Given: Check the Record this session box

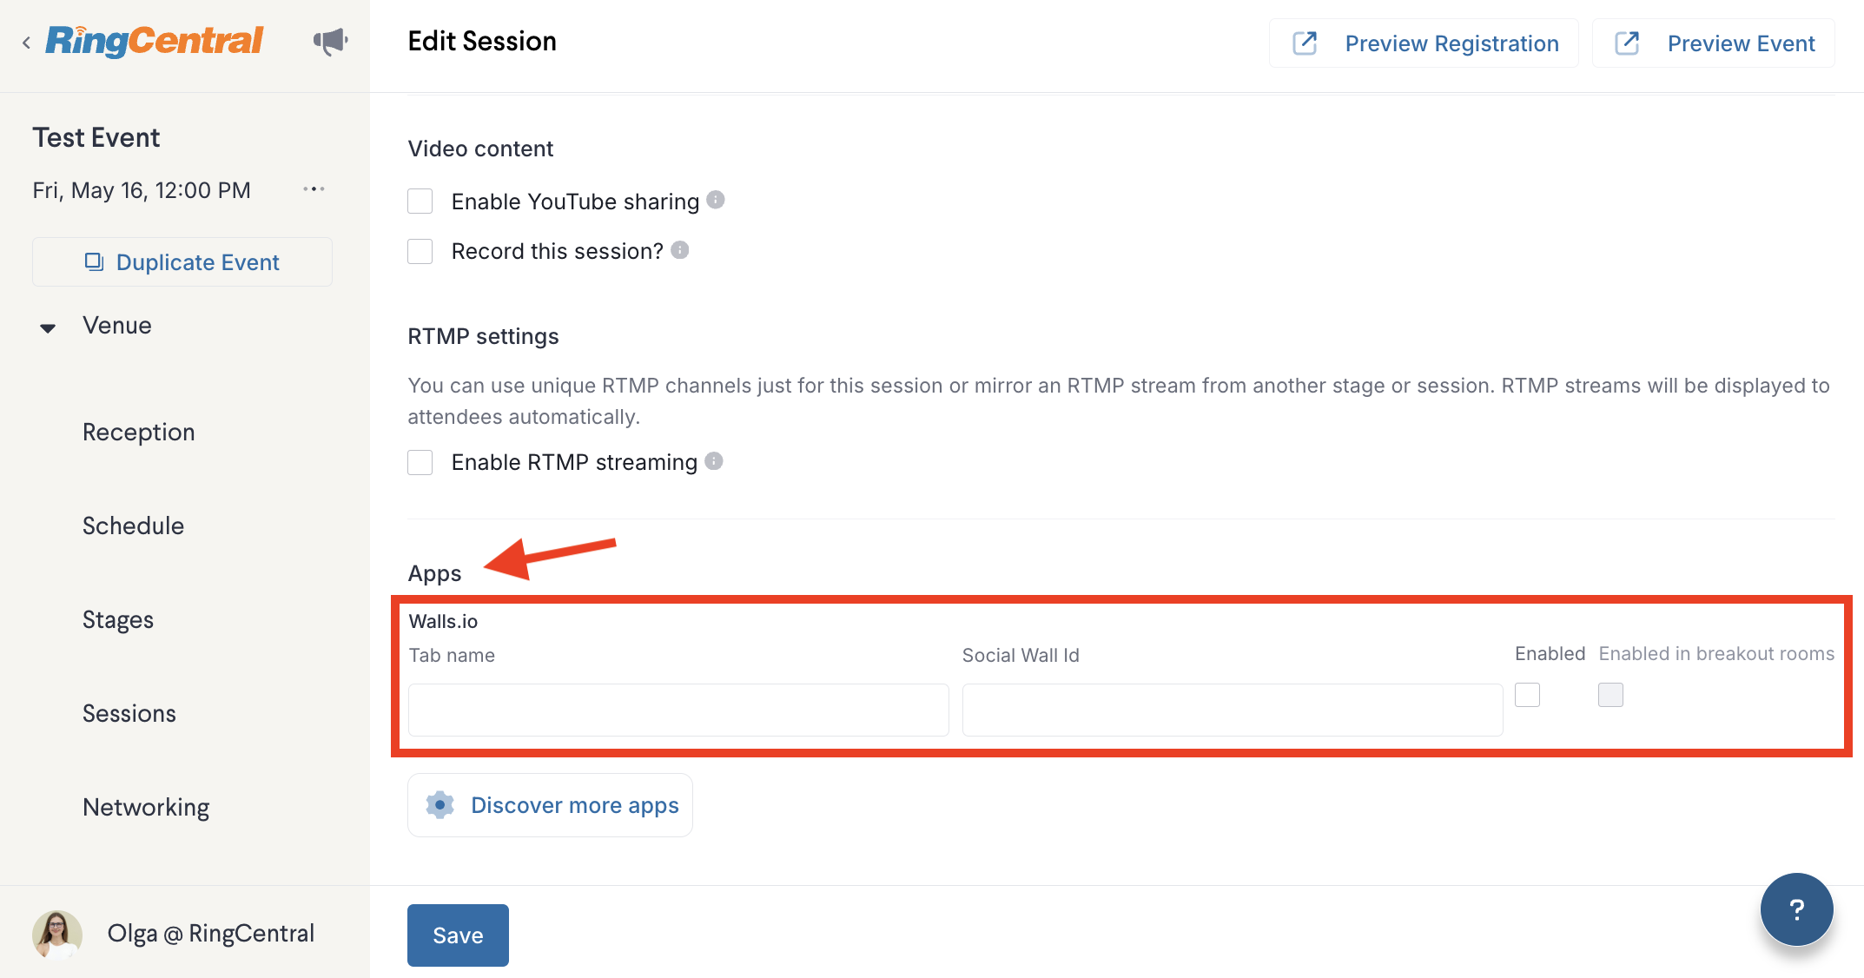Looking at the screenshot, I should coord(420,251).
